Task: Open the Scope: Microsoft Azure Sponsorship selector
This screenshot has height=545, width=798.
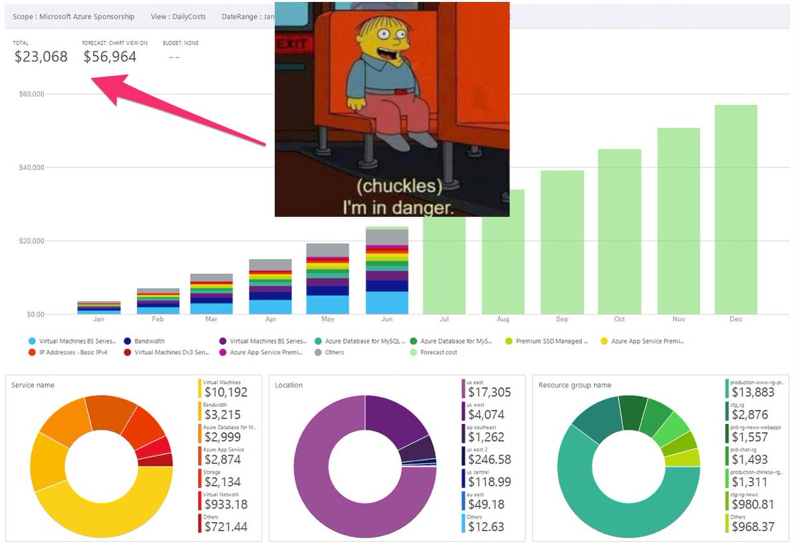Action: pyautogui.click(x=73, y=17)
